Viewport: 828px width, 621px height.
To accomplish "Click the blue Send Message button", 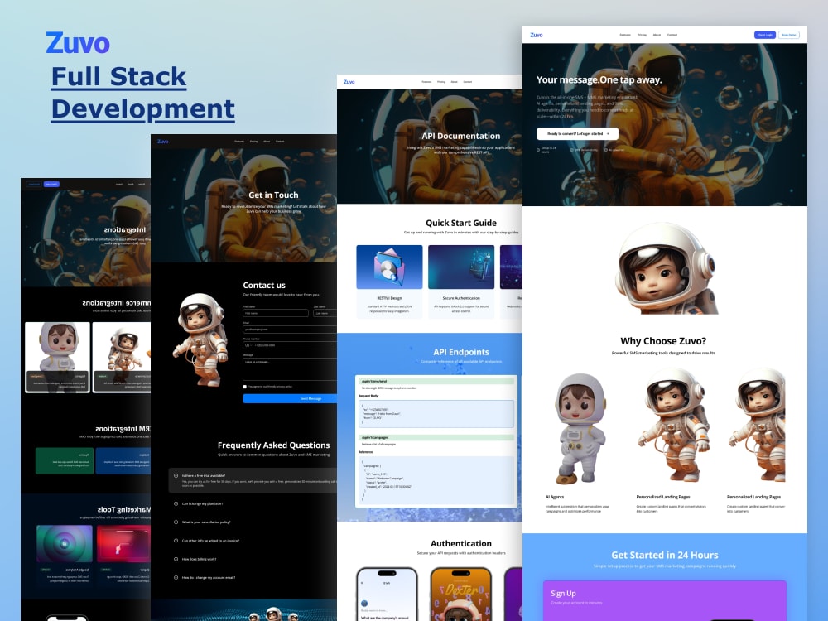I will pyautogui.click(x=290, y=399).
